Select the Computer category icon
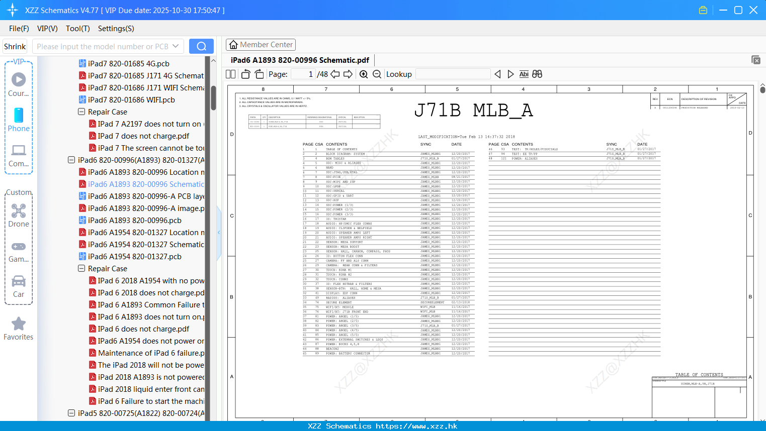The image size is (766, 431). pos(19,155)
